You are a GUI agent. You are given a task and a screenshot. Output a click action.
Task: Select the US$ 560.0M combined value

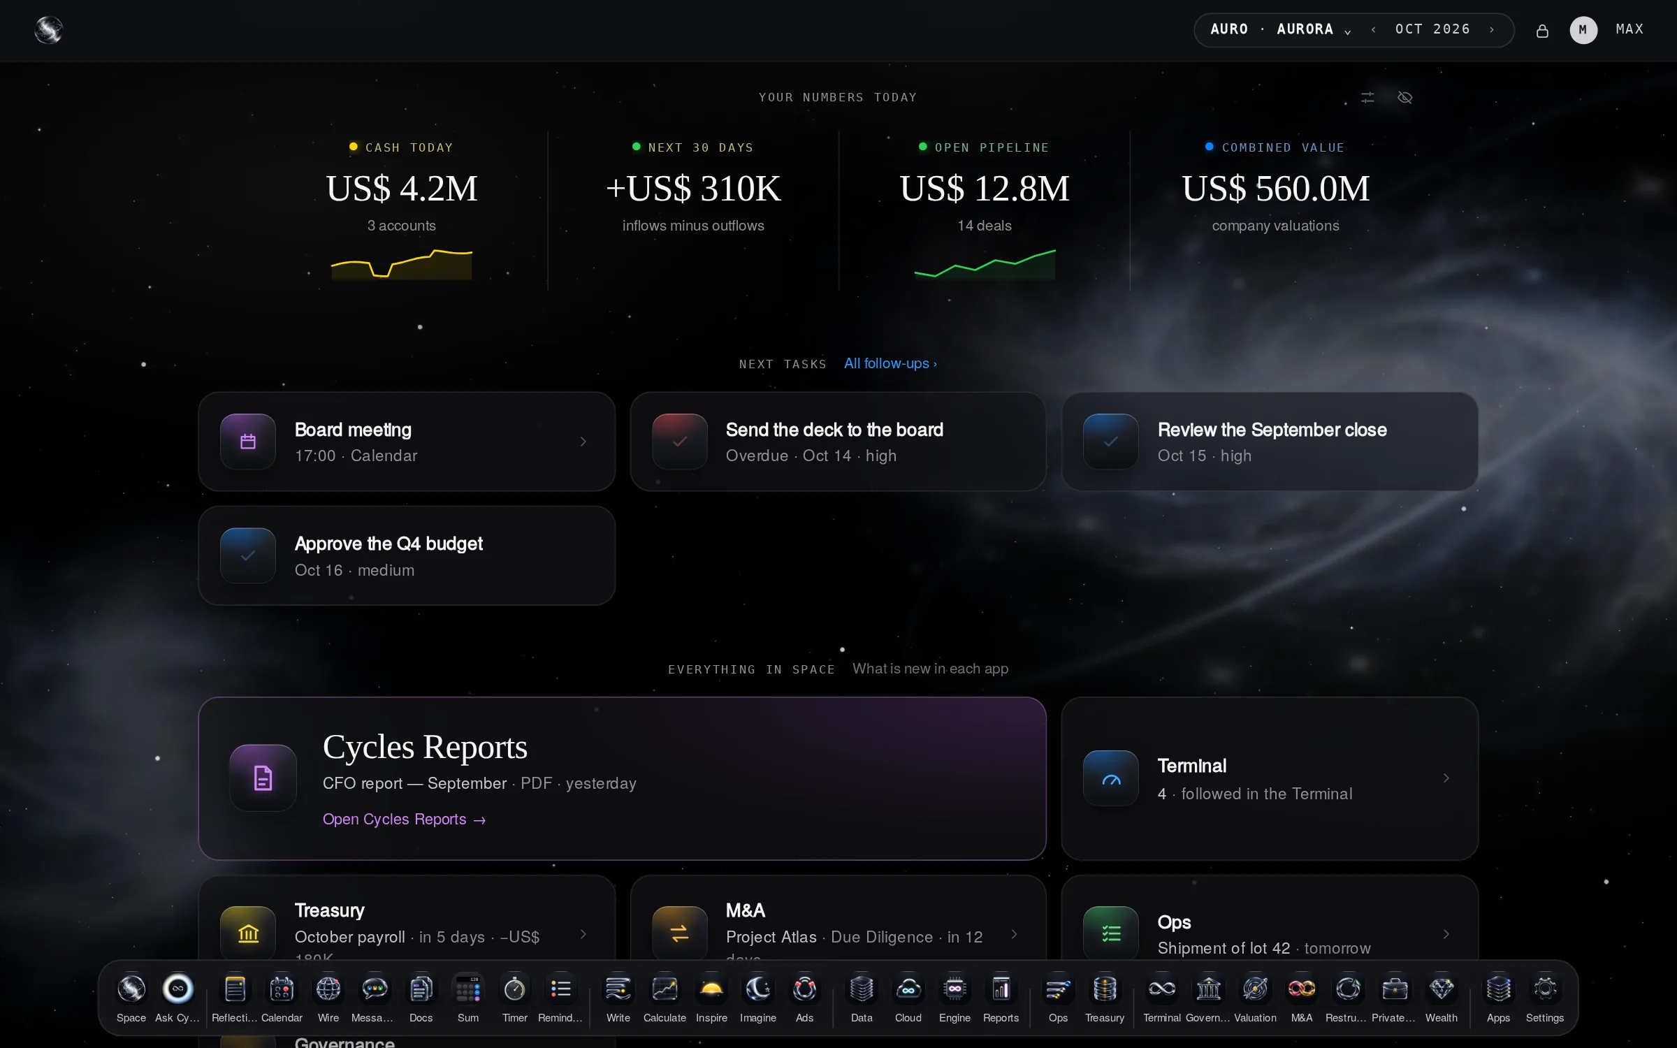coord(1276,189)
